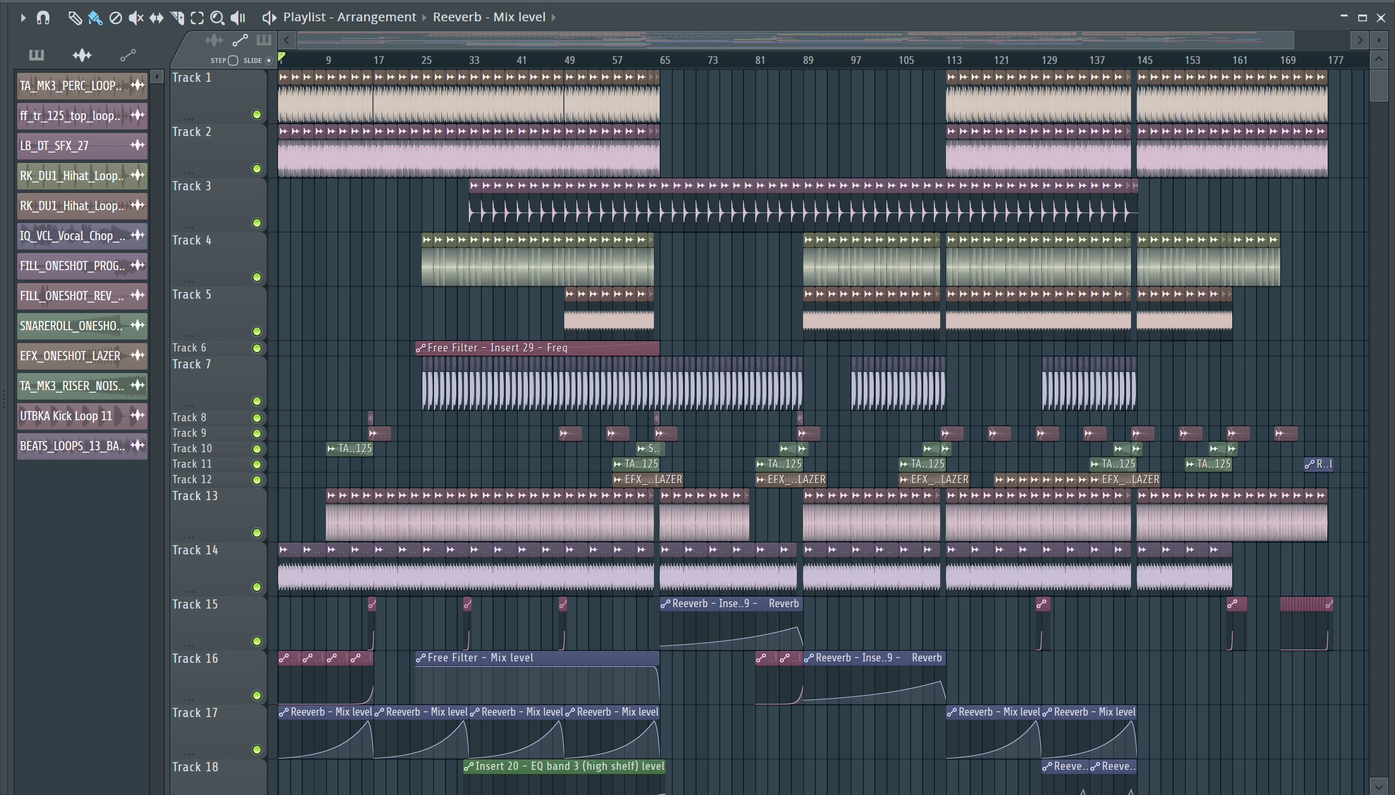Screen dimensions: 1395x795
Task: Click the vertical scroll down arrow
Action: pyautogui.click(x=1379, y=787)
